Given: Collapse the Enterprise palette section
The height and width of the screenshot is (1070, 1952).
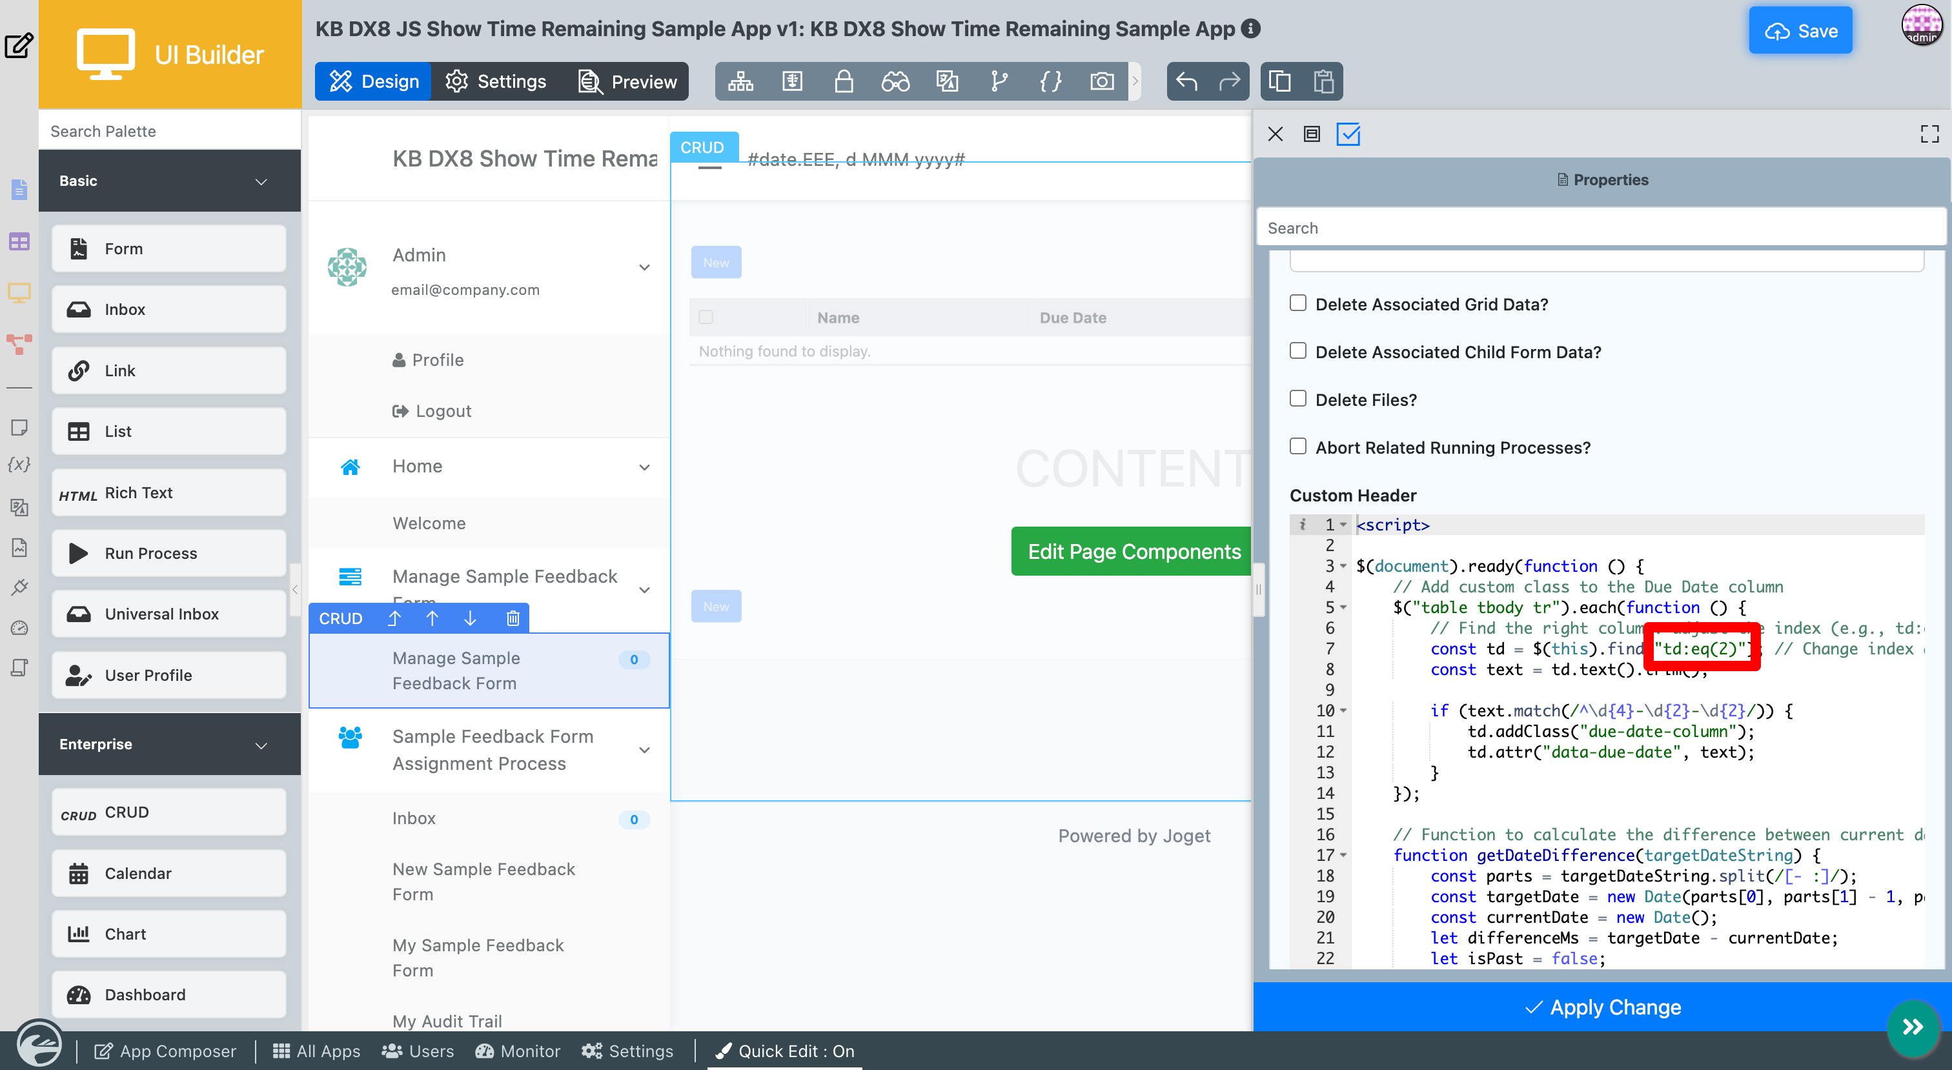Looking at the screenshot, I should point(261,745).
